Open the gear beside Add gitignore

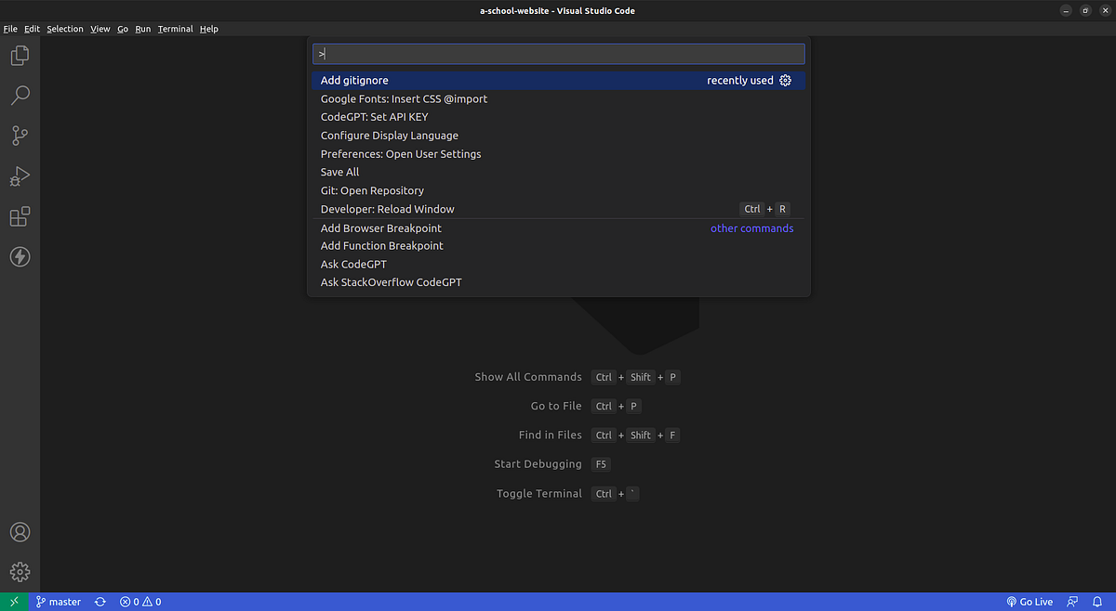pos(785,80)
